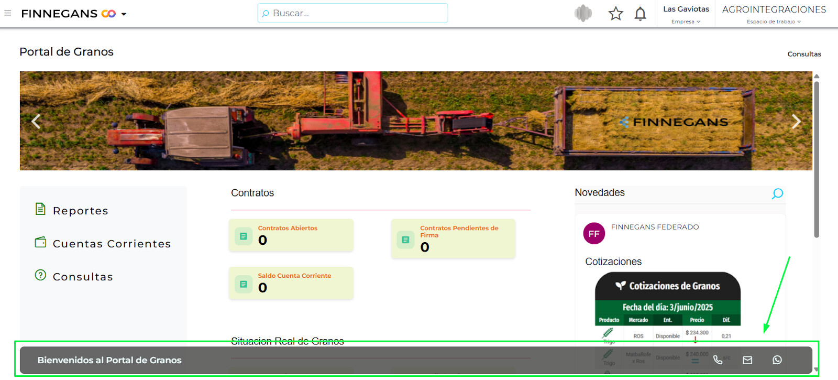Click the FF avatar of Finnegans Federado

594,234
